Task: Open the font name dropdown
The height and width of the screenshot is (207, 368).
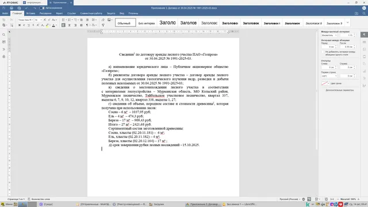Action: coord(25,20)
